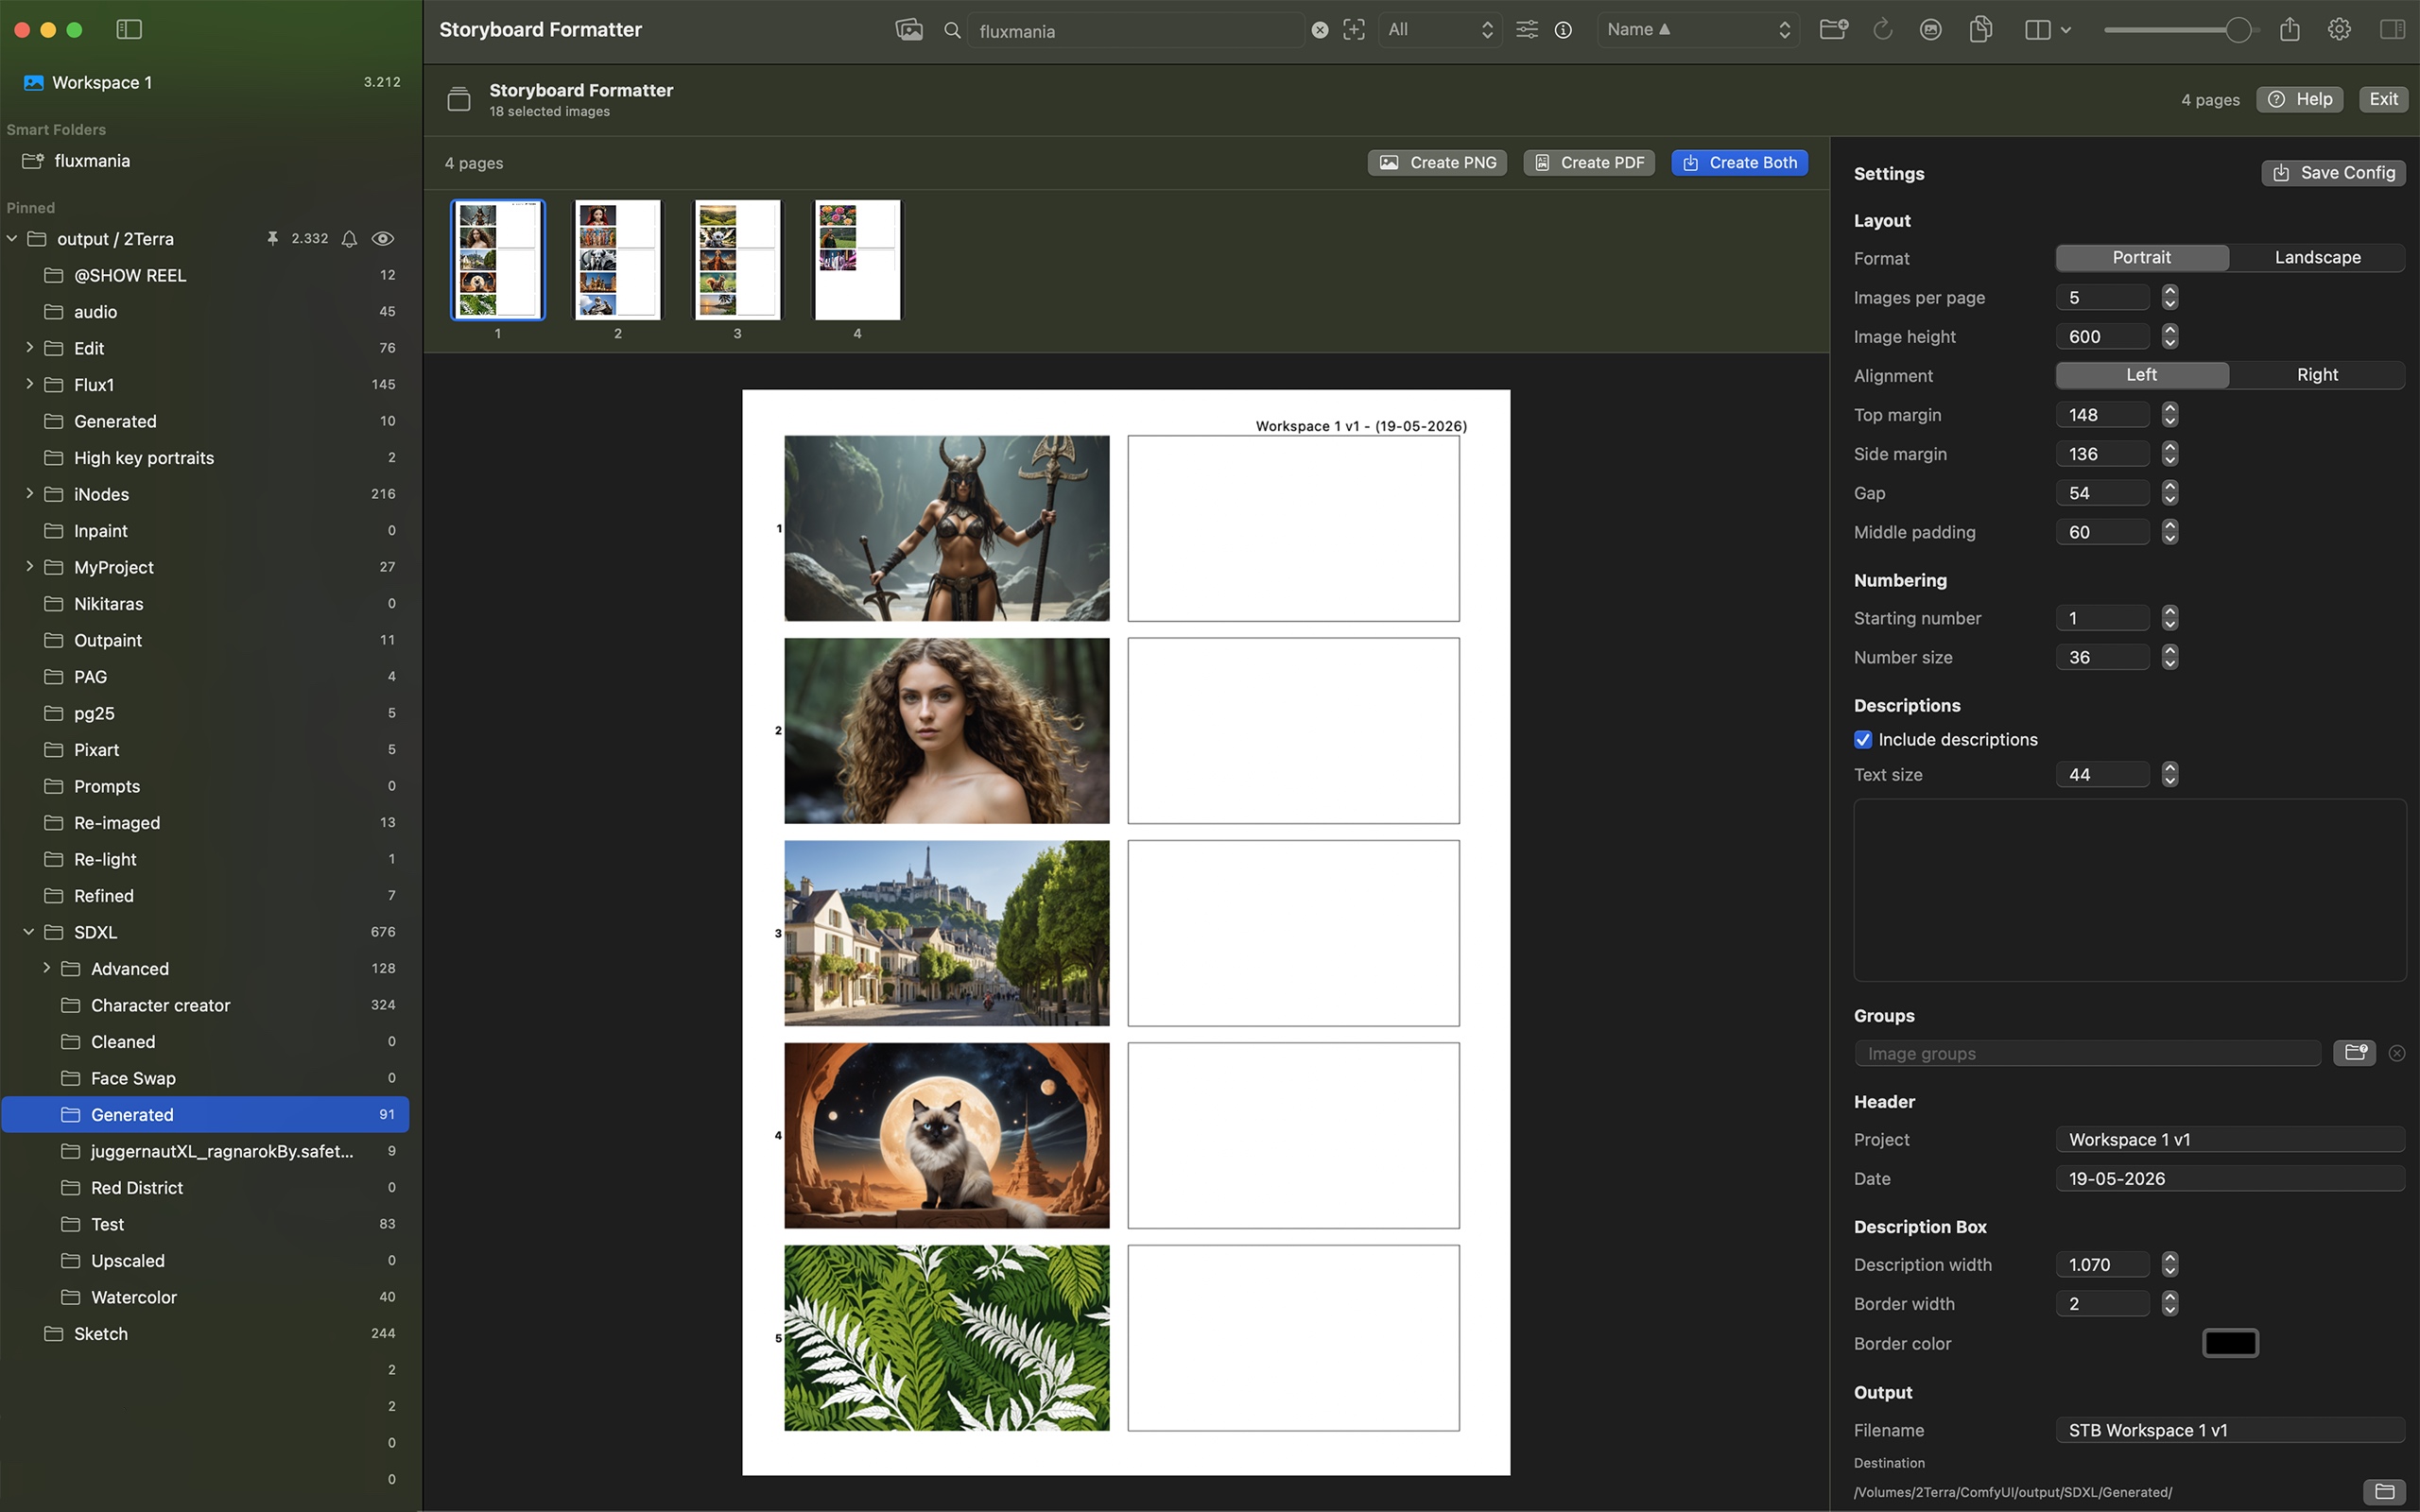Select the Sketch folder

coord(205,1334)
